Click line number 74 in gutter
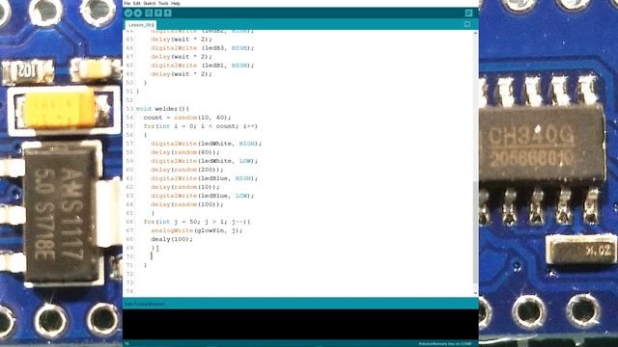Viewport: 618px width, 347px height. coord(129,291)
